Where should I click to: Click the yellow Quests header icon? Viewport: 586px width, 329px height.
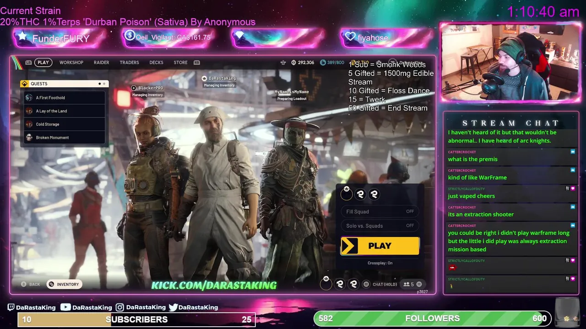[26, 84]
